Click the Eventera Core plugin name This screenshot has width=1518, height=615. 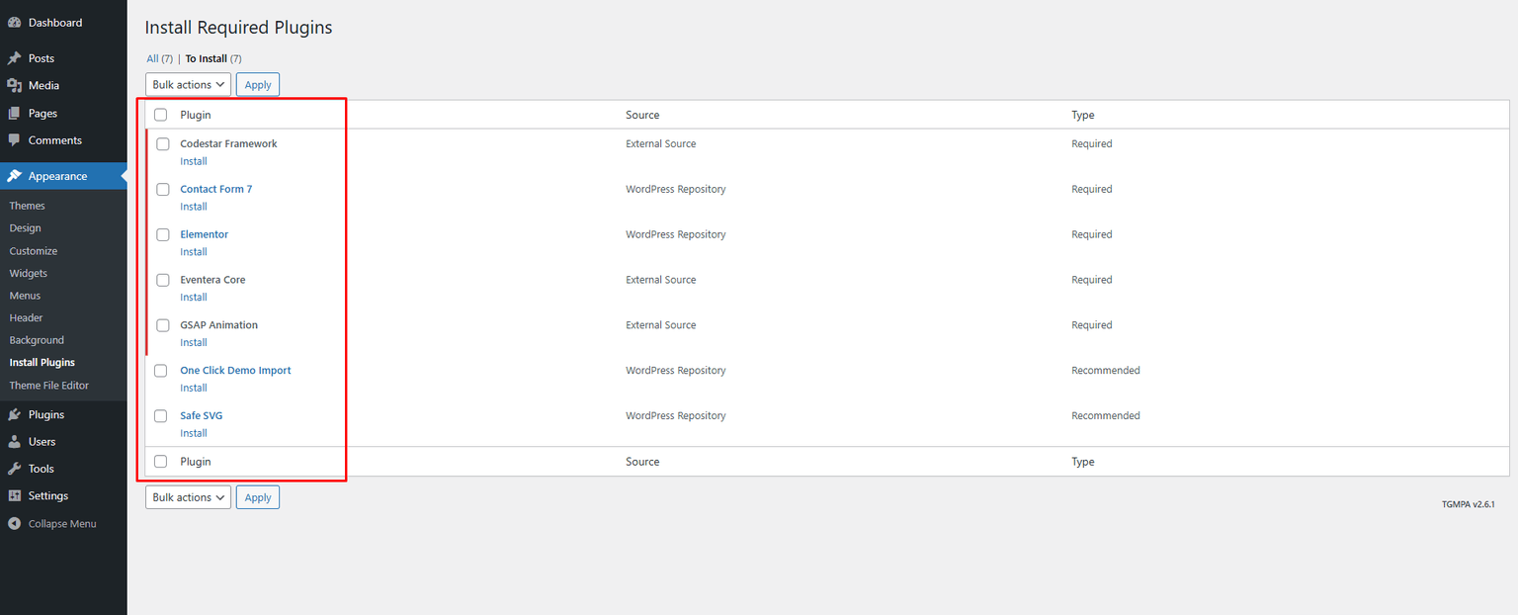pyautogui.click(x=212, y=280)
